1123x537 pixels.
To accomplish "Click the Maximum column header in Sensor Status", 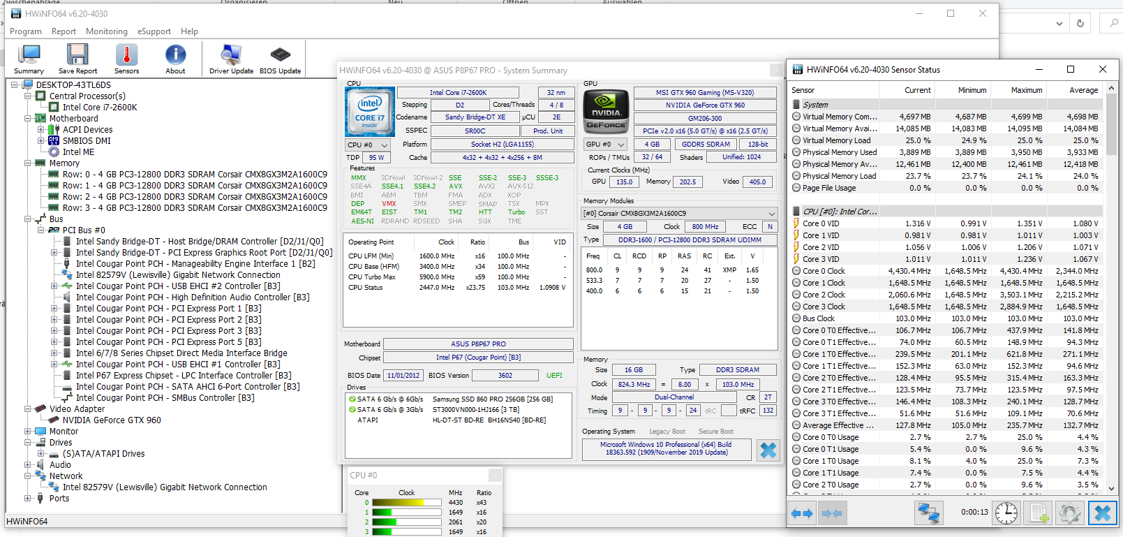I will 1019,90.
